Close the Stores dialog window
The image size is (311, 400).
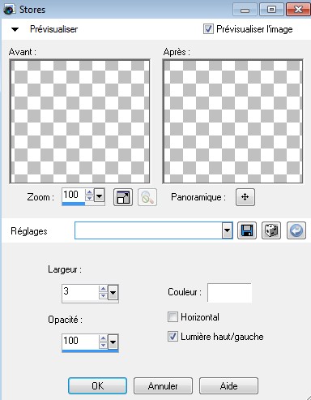click(x=298, y=10)
